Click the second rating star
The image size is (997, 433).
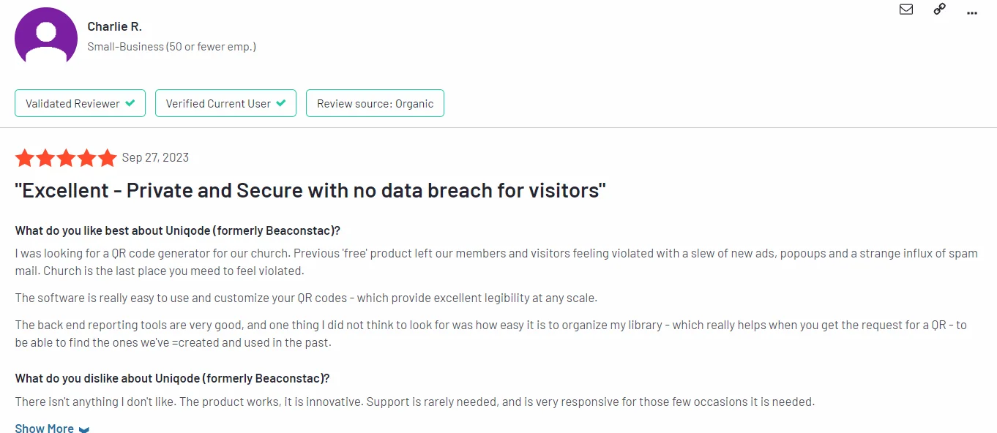click(45, 158)
